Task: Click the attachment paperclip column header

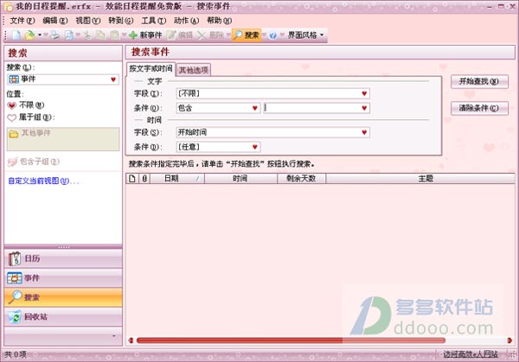Action: pyautogui.click(x=144, y=179)
